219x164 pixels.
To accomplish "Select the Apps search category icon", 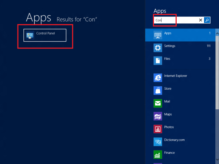I will point(158,35).
